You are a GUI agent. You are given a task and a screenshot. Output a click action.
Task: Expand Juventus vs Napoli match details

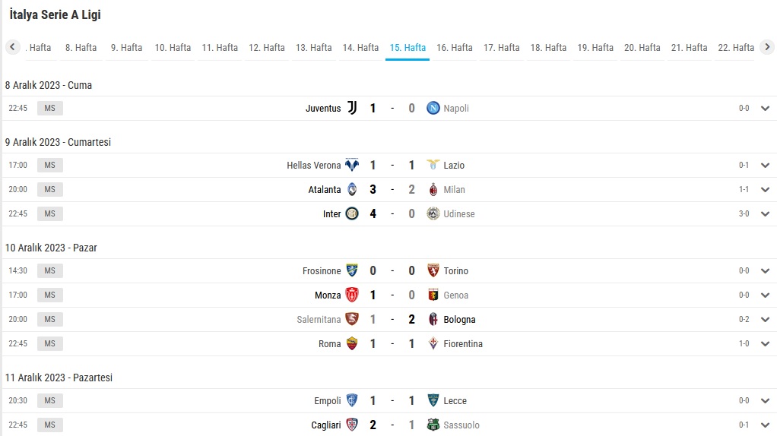pos(765,108)
